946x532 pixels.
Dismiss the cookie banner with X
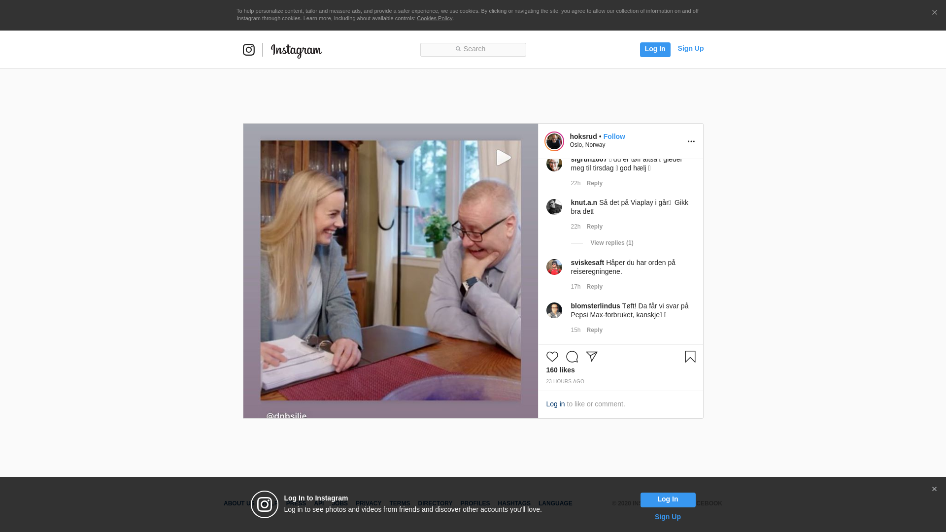coord(934,12)
